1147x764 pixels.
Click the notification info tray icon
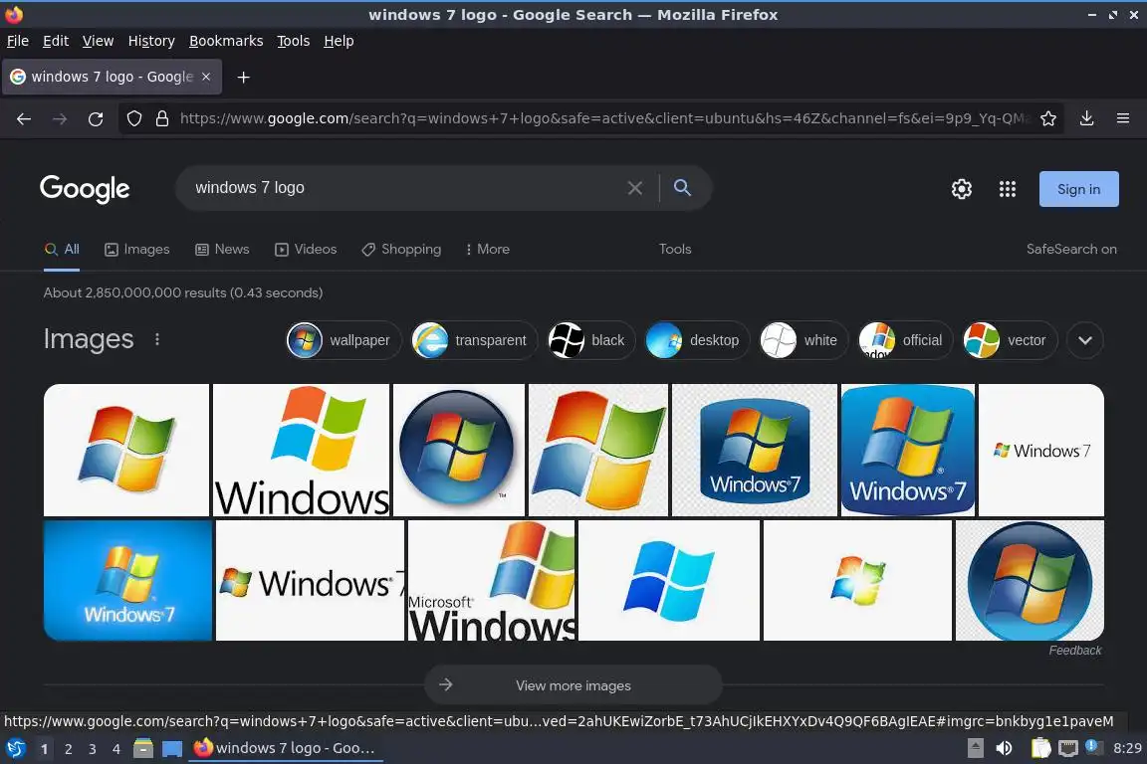pos(1092,746)
